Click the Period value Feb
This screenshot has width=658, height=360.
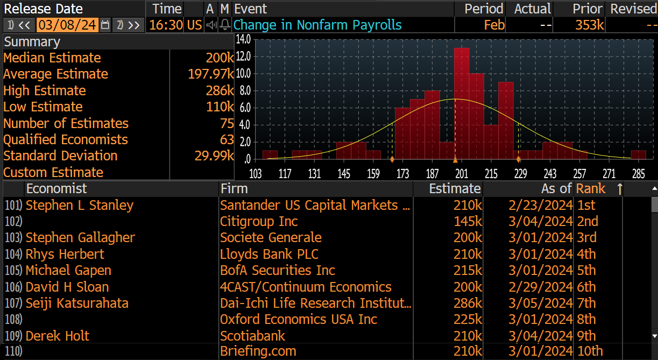(494, 25)
